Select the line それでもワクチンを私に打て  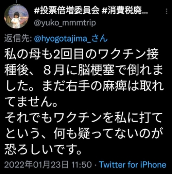(84, 118)
